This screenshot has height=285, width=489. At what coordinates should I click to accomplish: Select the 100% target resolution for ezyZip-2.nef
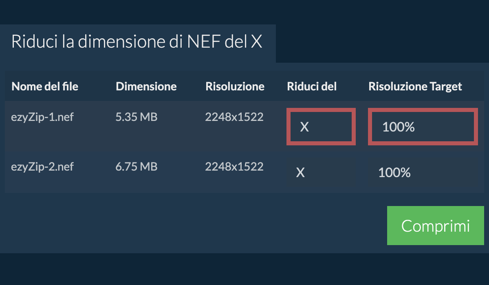point(394,173)
